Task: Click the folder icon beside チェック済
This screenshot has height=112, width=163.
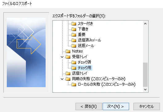Action: click(x=74, y=62)
